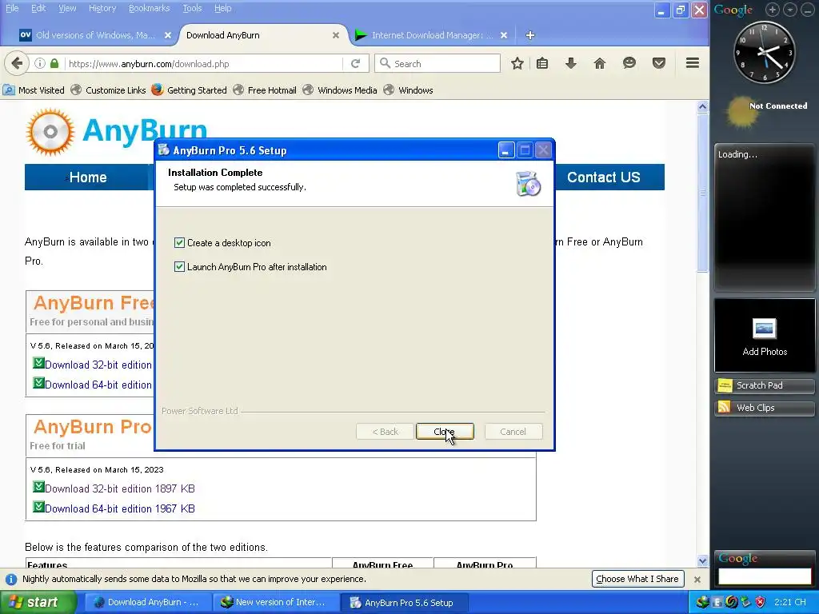The width and height of the screenshot is (819, 614).
Task: Click the taskbar clock 2:21 CH
Action: tap(789, 602)
